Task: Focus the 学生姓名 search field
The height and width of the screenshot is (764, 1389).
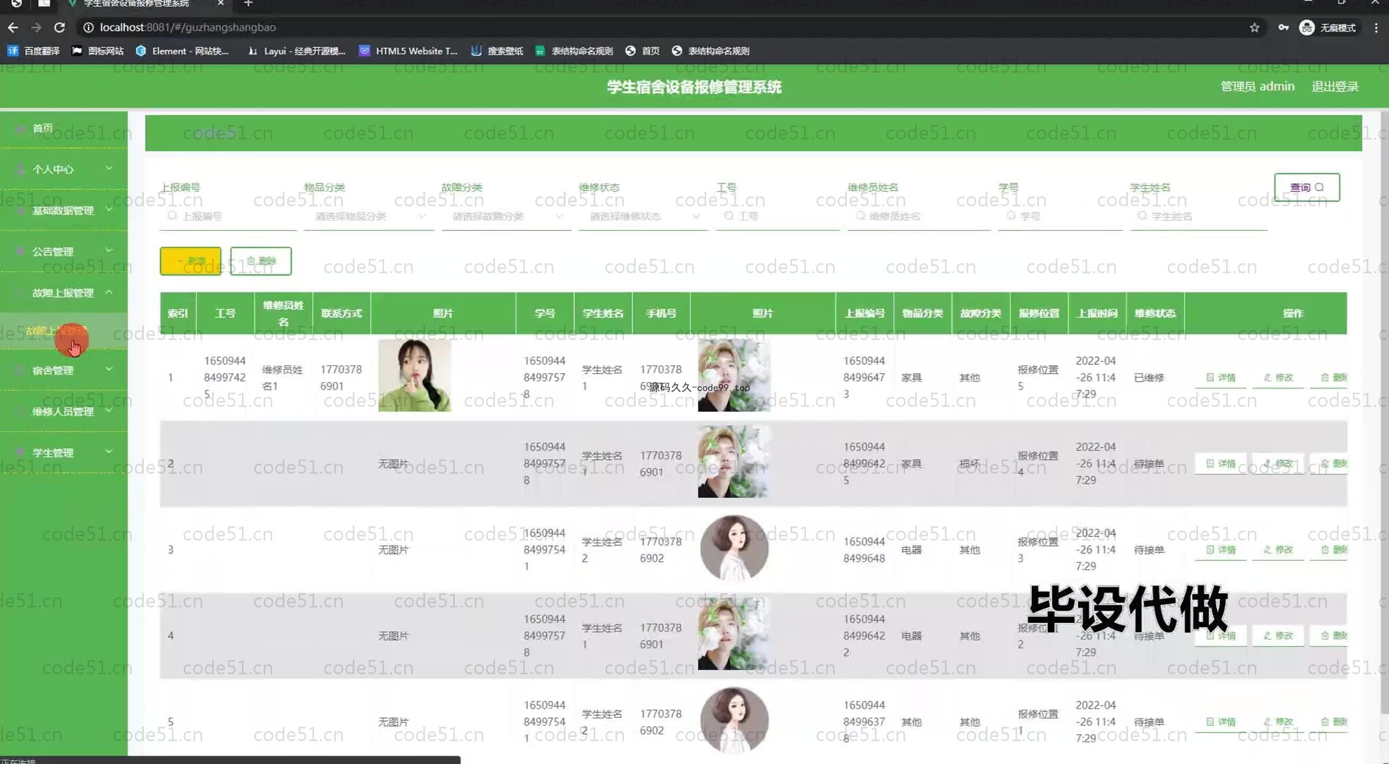Action: (1198, 217)
